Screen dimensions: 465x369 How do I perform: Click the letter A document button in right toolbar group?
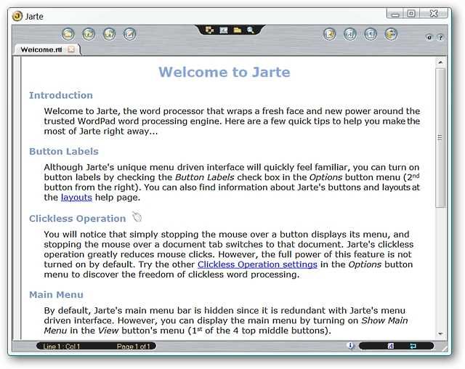coord(350,34)
